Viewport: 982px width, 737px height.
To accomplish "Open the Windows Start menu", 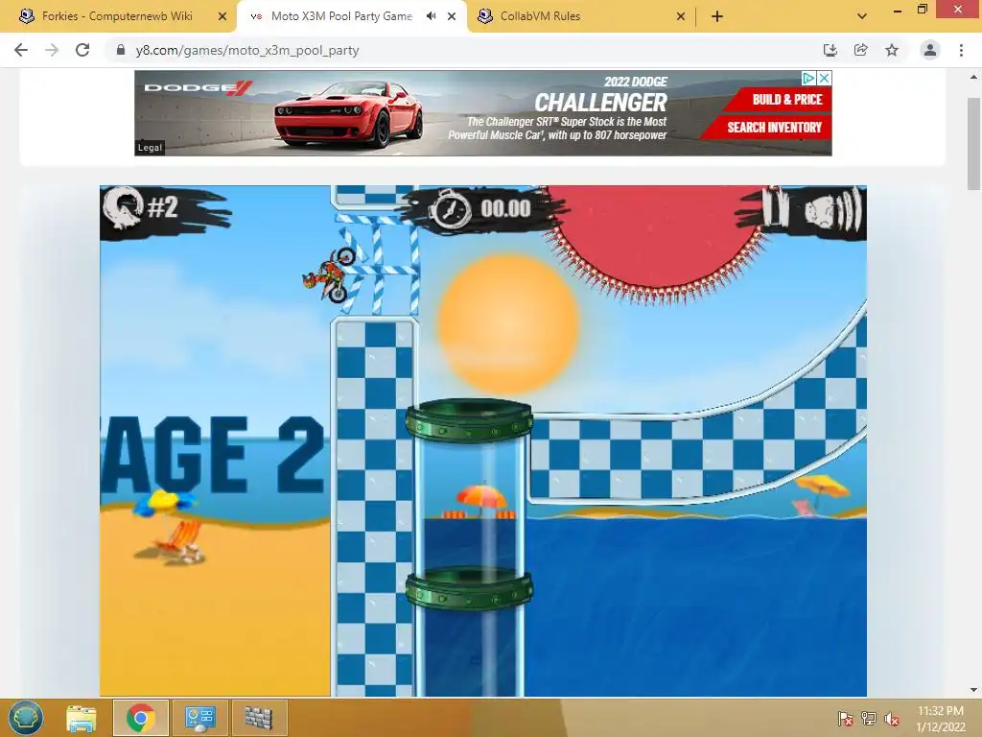I will 26,718.
